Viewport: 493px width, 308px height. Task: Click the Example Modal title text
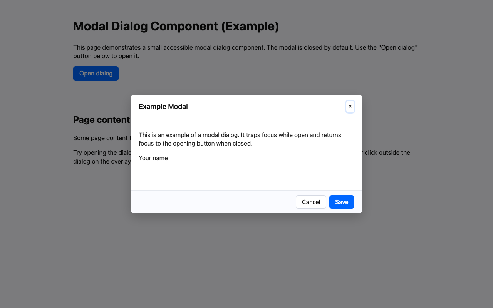click(163, 107)
